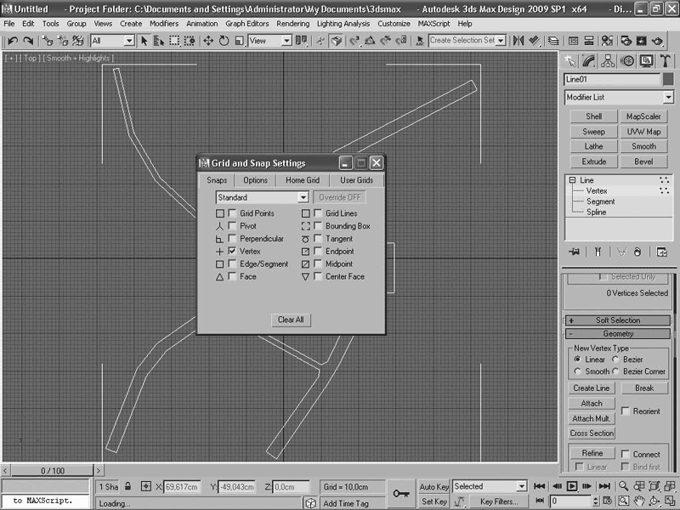This screenshot has width=680, height=510.
Task: Switch to the Home Grid tab
Action: [x=302, y=180]
